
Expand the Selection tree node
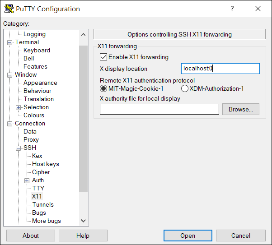click(18, 107)
